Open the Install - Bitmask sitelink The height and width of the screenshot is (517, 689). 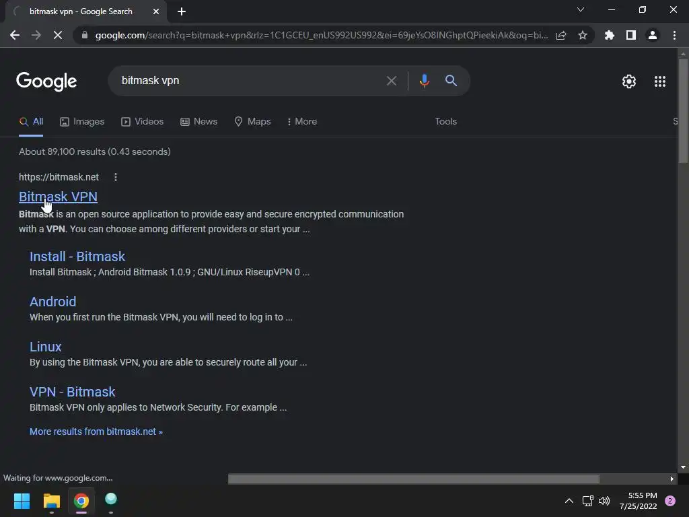click(x=77, y=256)
